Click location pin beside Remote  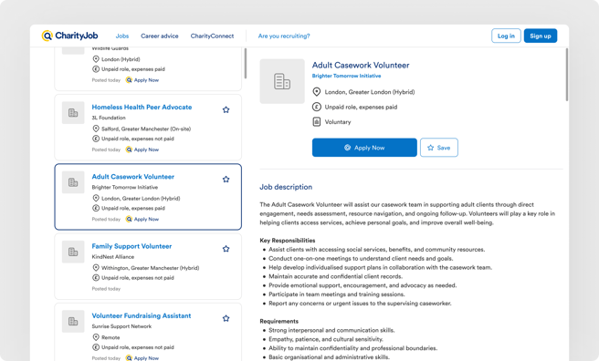tap(96, 337)
